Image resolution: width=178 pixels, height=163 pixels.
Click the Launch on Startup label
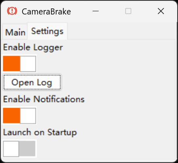tap(40, 132)
